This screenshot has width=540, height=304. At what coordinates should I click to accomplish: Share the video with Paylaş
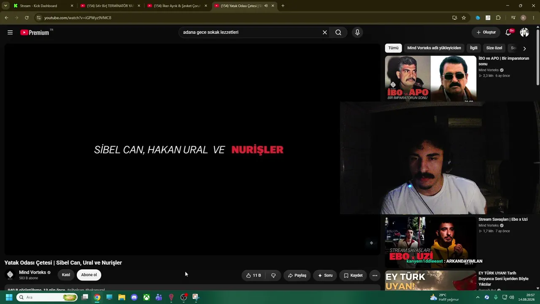point(297,275)
